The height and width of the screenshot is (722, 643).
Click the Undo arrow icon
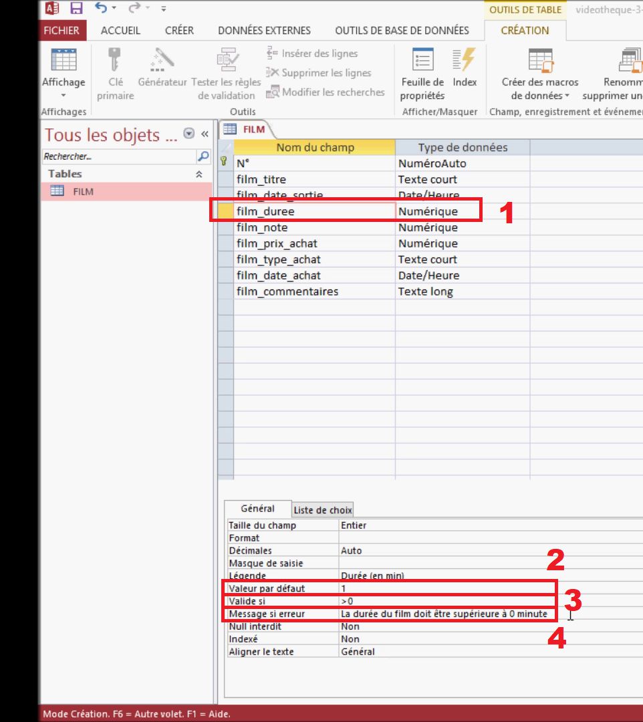101,8
